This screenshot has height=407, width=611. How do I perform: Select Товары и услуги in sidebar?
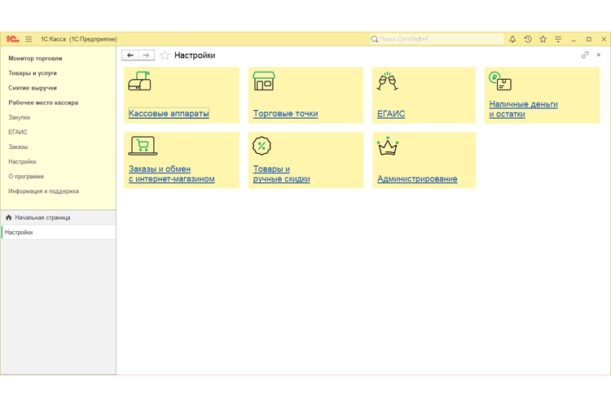coord(33,73)
